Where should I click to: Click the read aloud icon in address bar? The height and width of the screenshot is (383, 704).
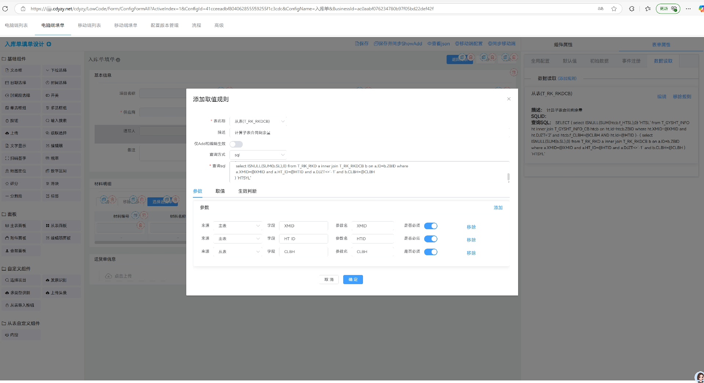coord(601,9)
